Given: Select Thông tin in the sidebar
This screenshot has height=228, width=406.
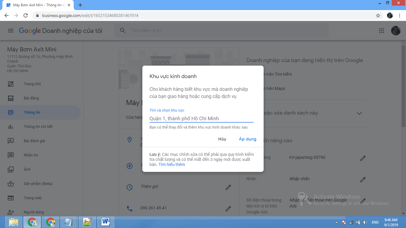Looking at the screenshot, I should 40,113.
